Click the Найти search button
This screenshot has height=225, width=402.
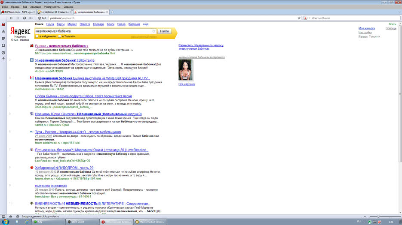[x=164, y=31]
